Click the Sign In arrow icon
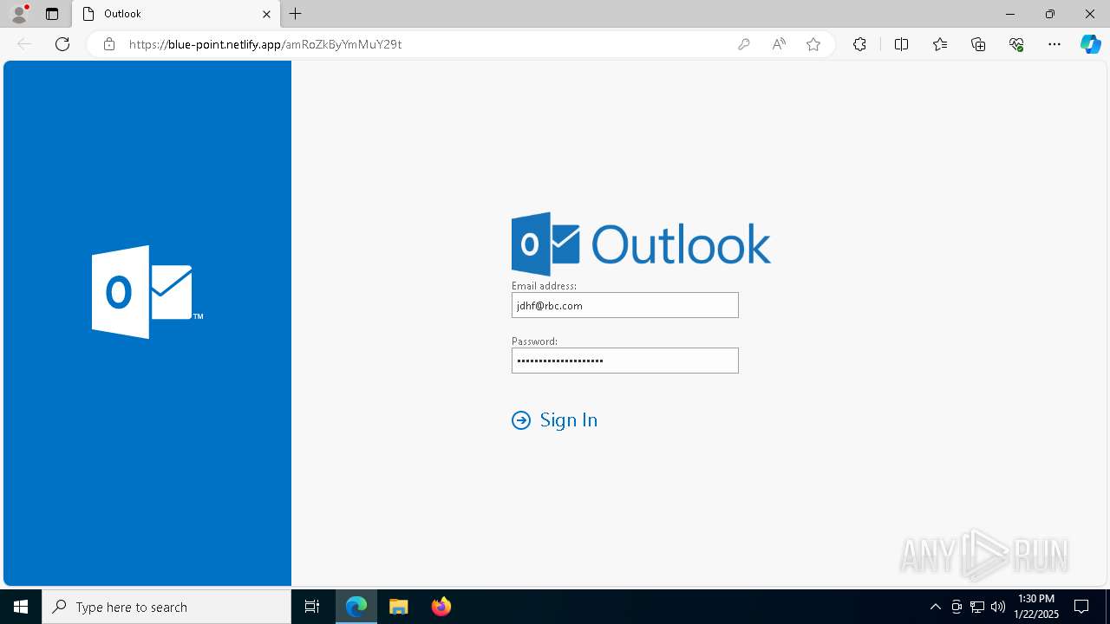Screen dimensions: 1110x624 click(521, 420)
